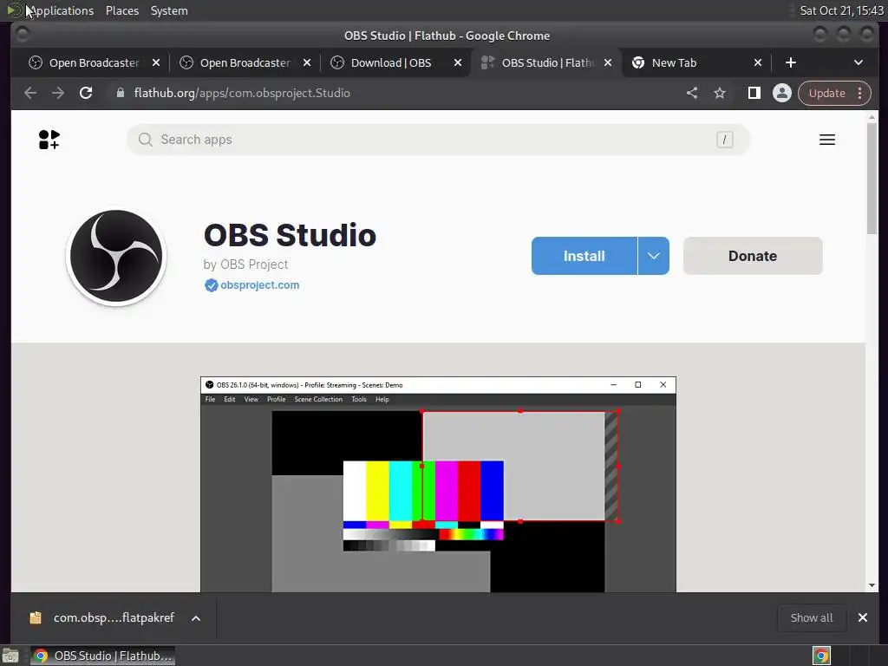Click the slash shortcut hint in search

coord(724,140)
